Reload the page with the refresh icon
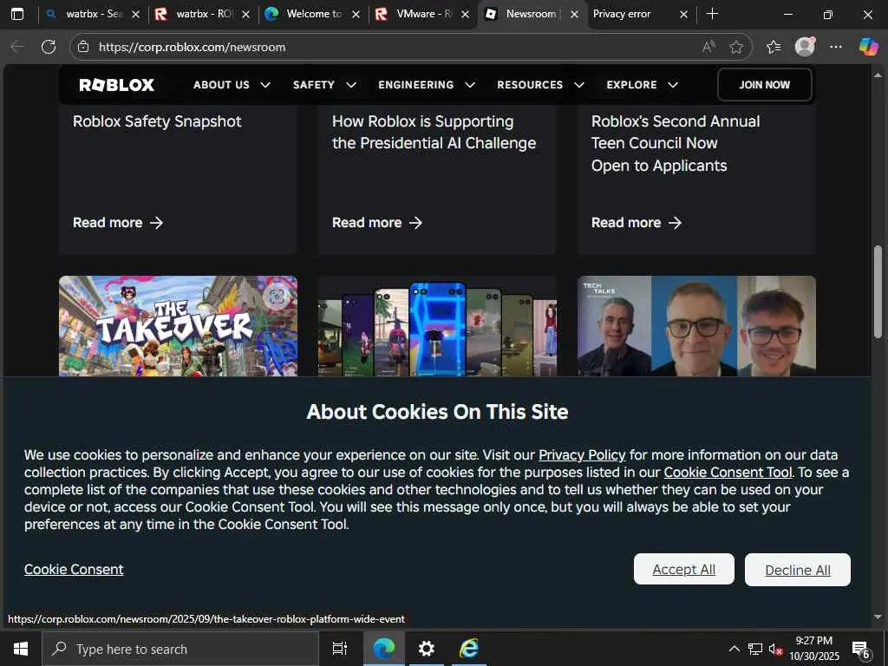 point(49,47)
